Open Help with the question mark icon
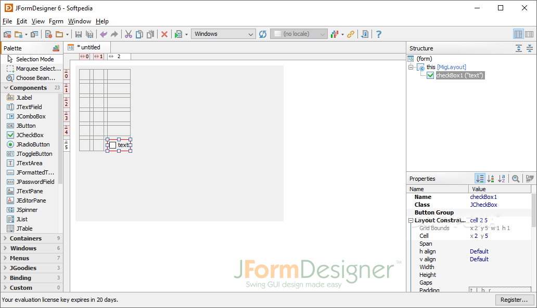The image size is (537, 308). (x=378, y=34)
